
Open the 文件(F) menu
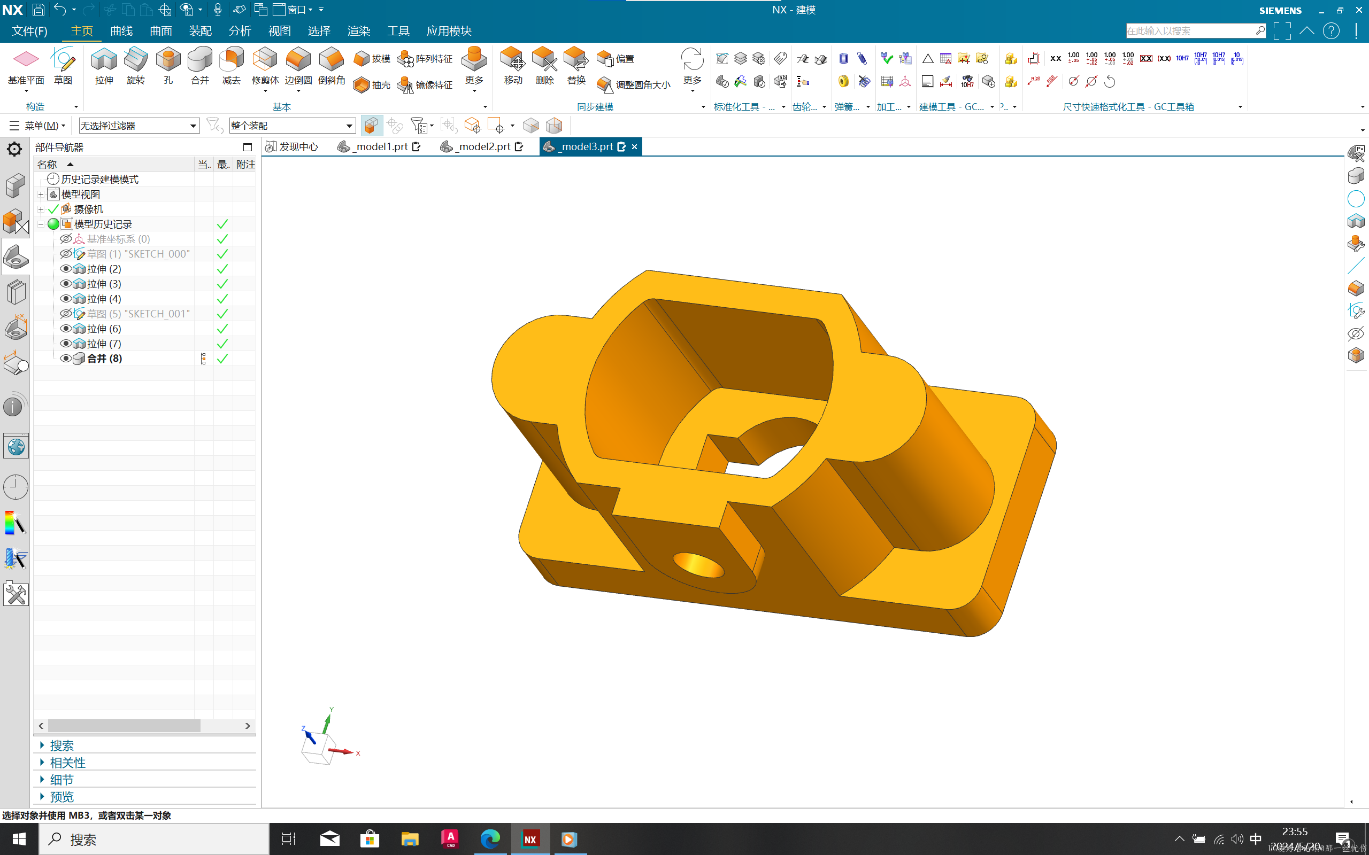point(29,31)
